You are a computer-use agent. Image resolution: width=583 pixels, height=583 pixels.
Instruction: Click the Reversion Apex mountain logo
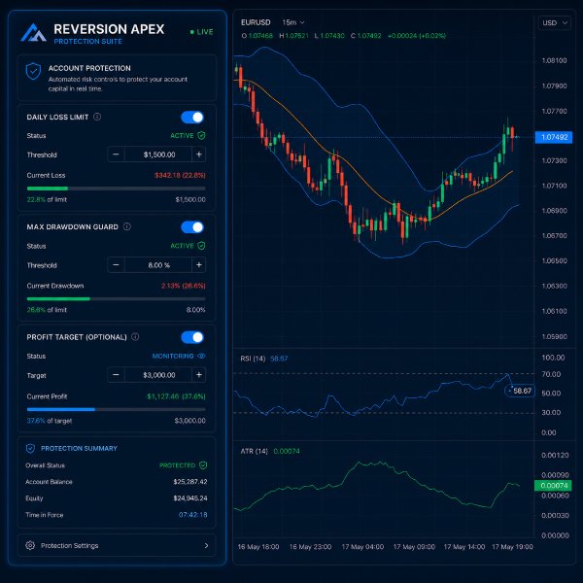[x=33, y=32]
